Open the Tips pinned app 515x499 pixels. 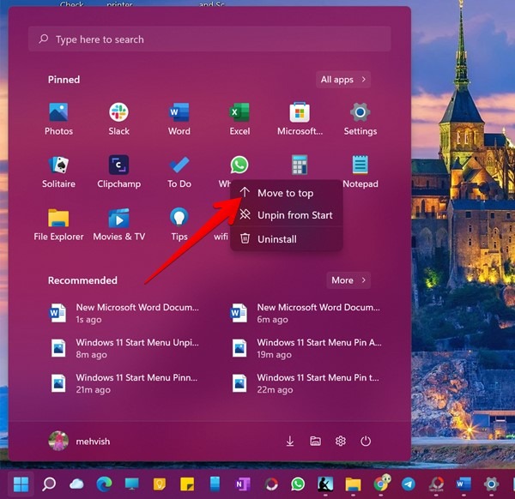[x=179, y=224]
